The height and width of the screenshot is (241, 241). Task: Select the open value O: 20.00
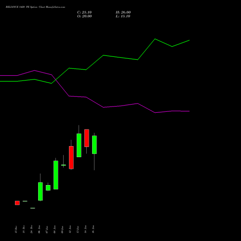84,16
